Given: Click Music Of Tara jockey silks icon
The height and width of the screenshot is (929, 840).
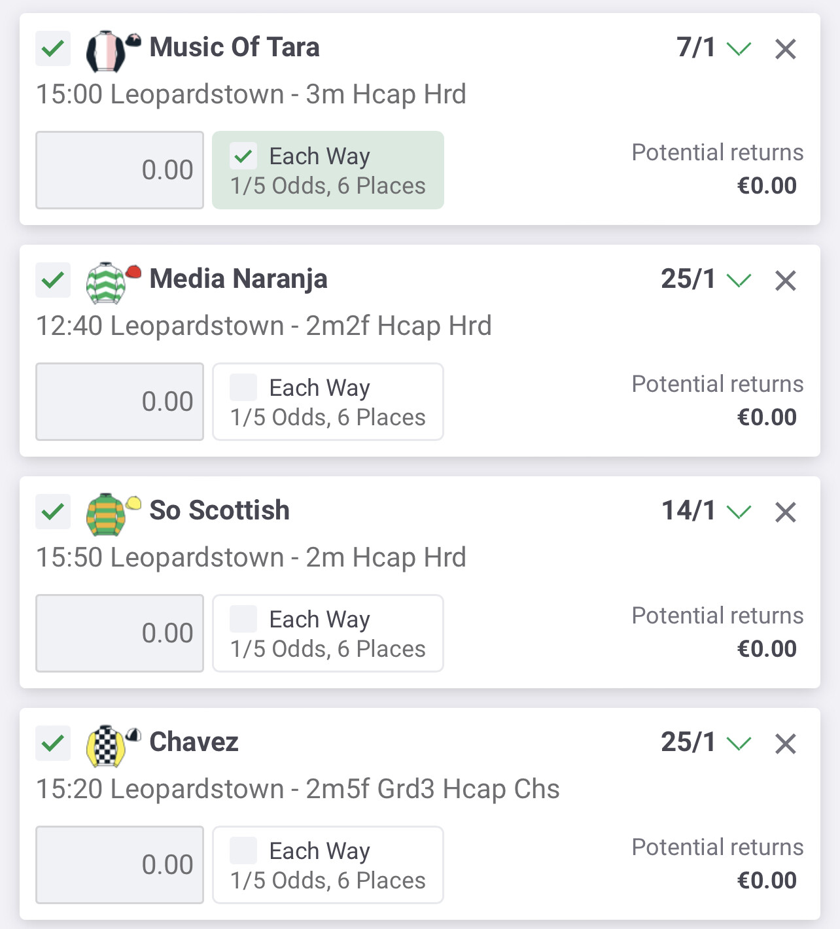Looking at the screenshot, I should 113,51.
